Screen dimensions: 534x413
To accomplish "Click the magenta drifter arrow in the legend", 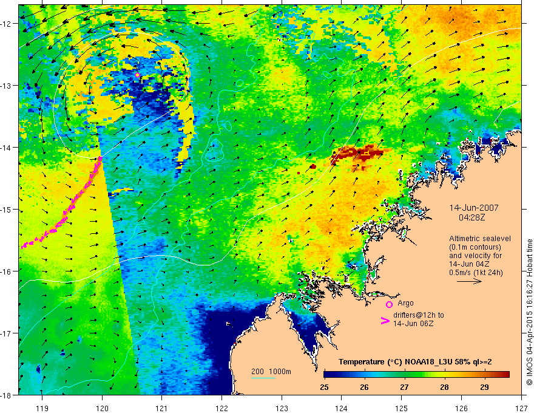I will (385, 320).
